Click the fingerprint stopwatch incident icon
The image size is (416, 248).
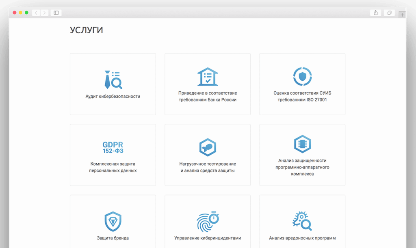(208, 222)
